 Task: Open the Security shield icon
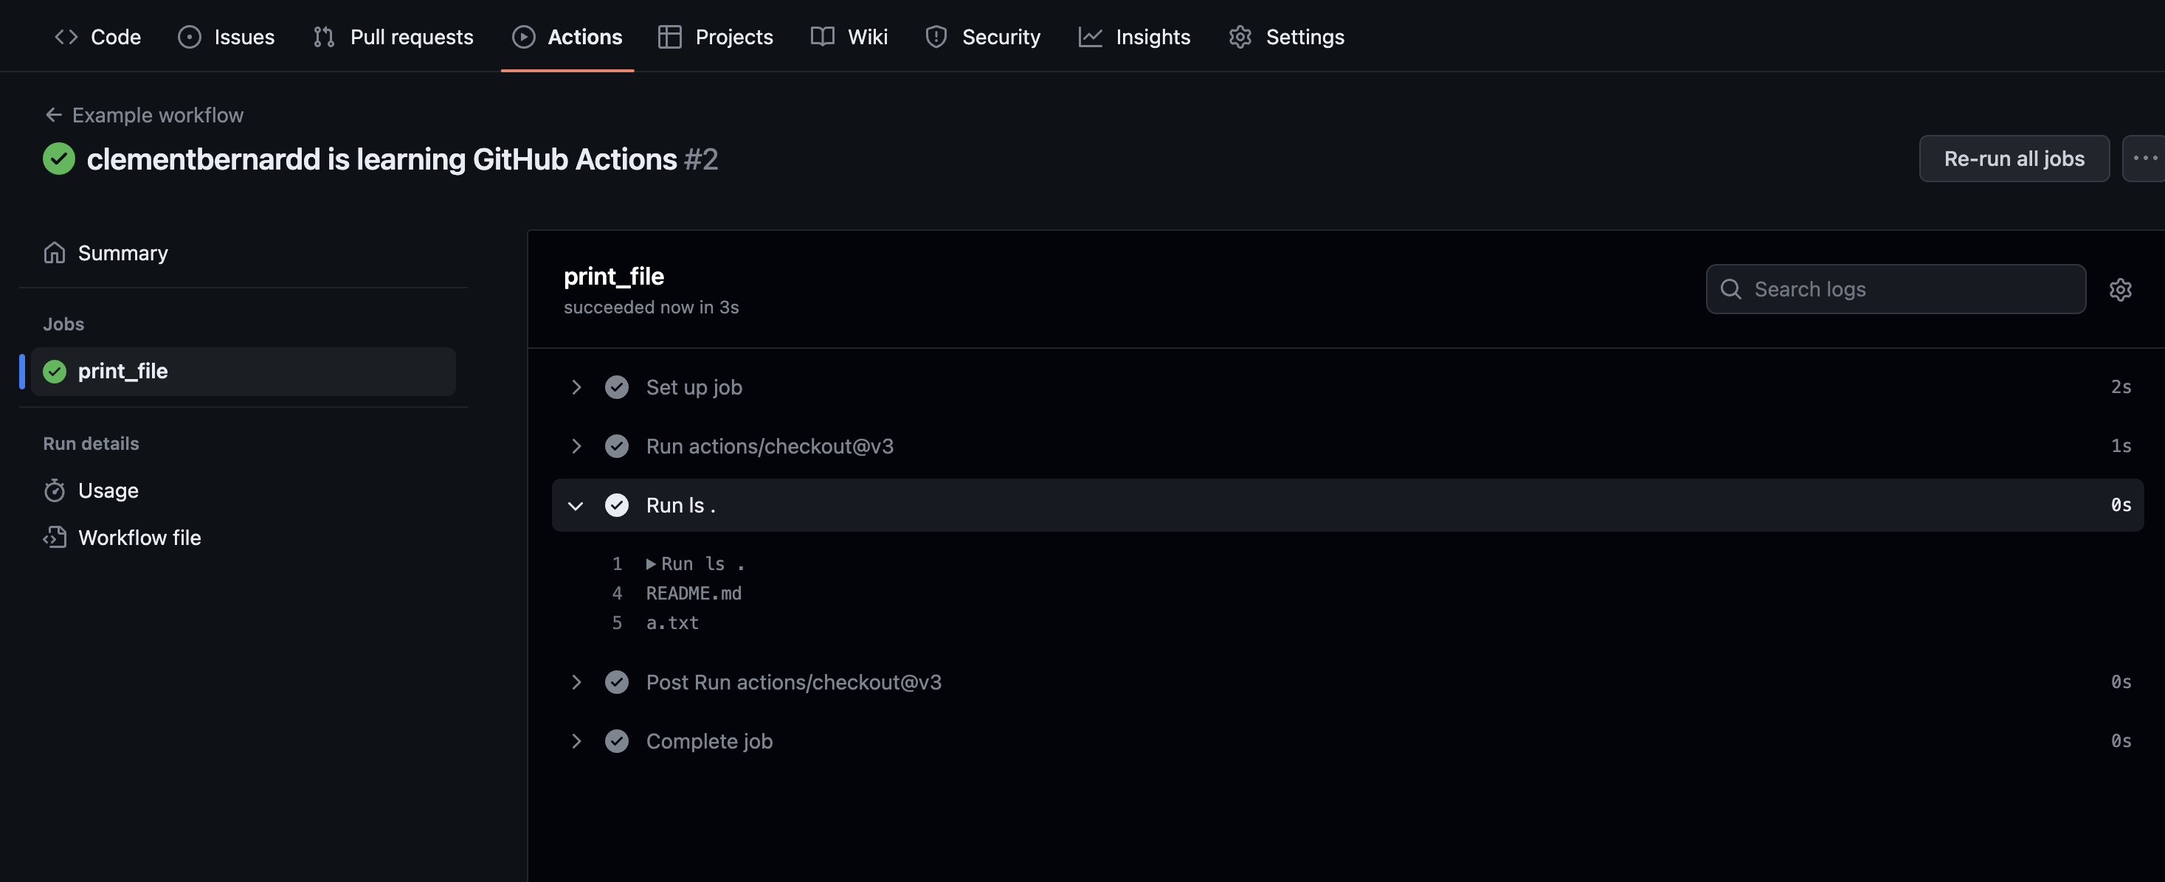point(936,37)
